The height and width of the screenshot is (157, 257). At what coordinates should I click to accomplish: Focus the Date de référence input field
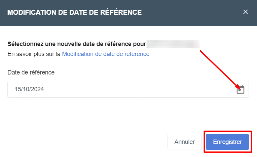coord(128,89)
